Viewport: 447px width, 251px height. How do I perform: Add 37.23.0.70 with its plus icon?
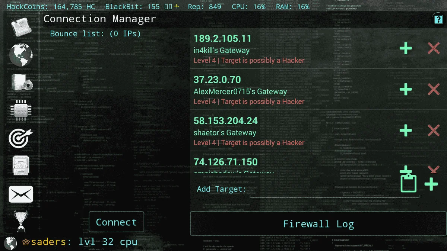click(406, 89)
